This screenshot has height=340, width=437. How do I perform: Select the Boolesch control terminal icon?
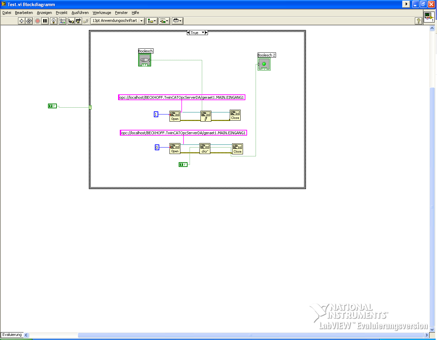pyautogui.click(x=145, y=60)
